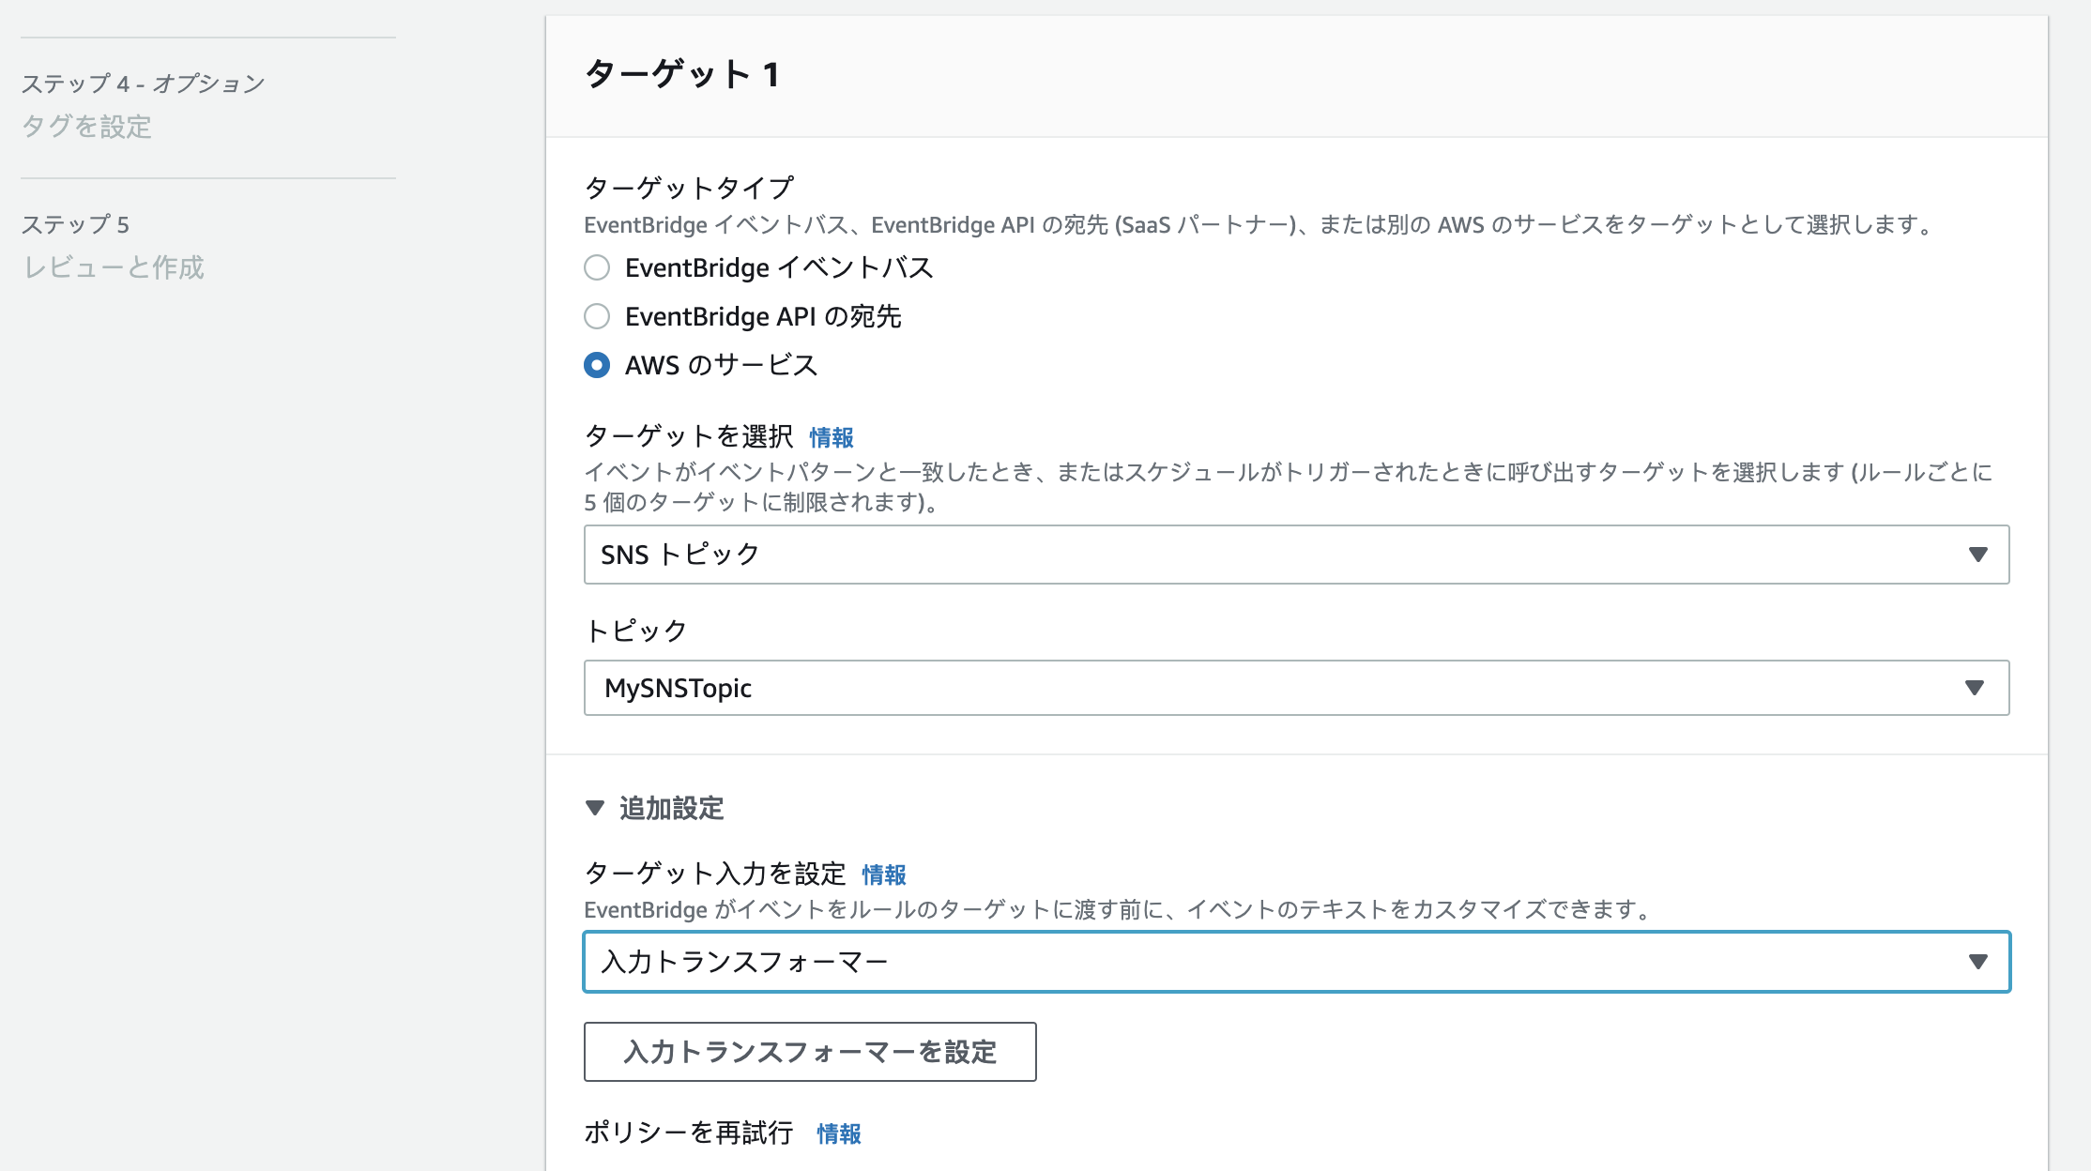This screenshot has width=2091, height=1171.
Task: Click the arrow icon of 入力トランスフォーマー selector
Action: pos(1977,962)
